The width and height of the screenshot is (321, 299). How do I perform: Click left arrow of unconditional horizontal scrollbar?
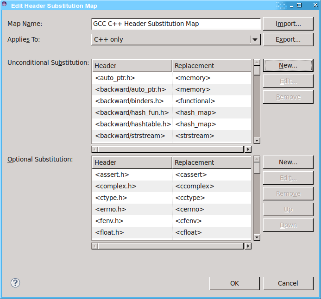pyautogui.click(x=94, y=149)
